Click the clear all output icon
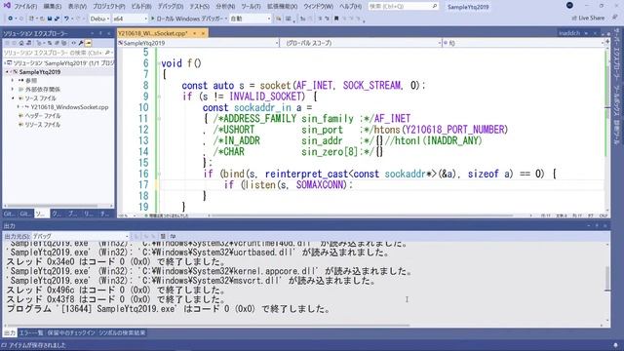The image size is (624, 351). [163, 236]
